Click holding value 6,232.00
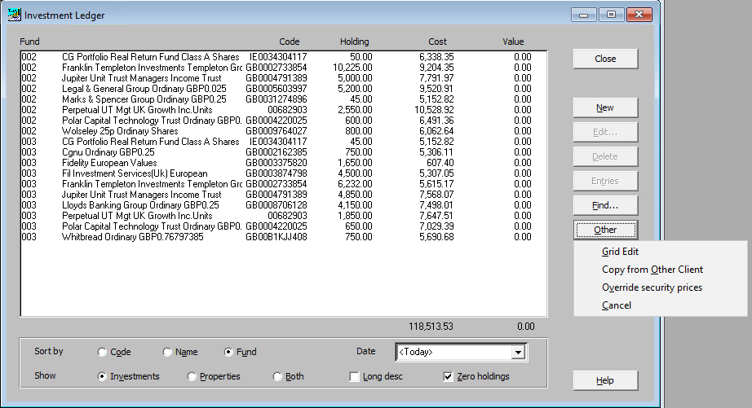752x408 pixels. point(355,184)
